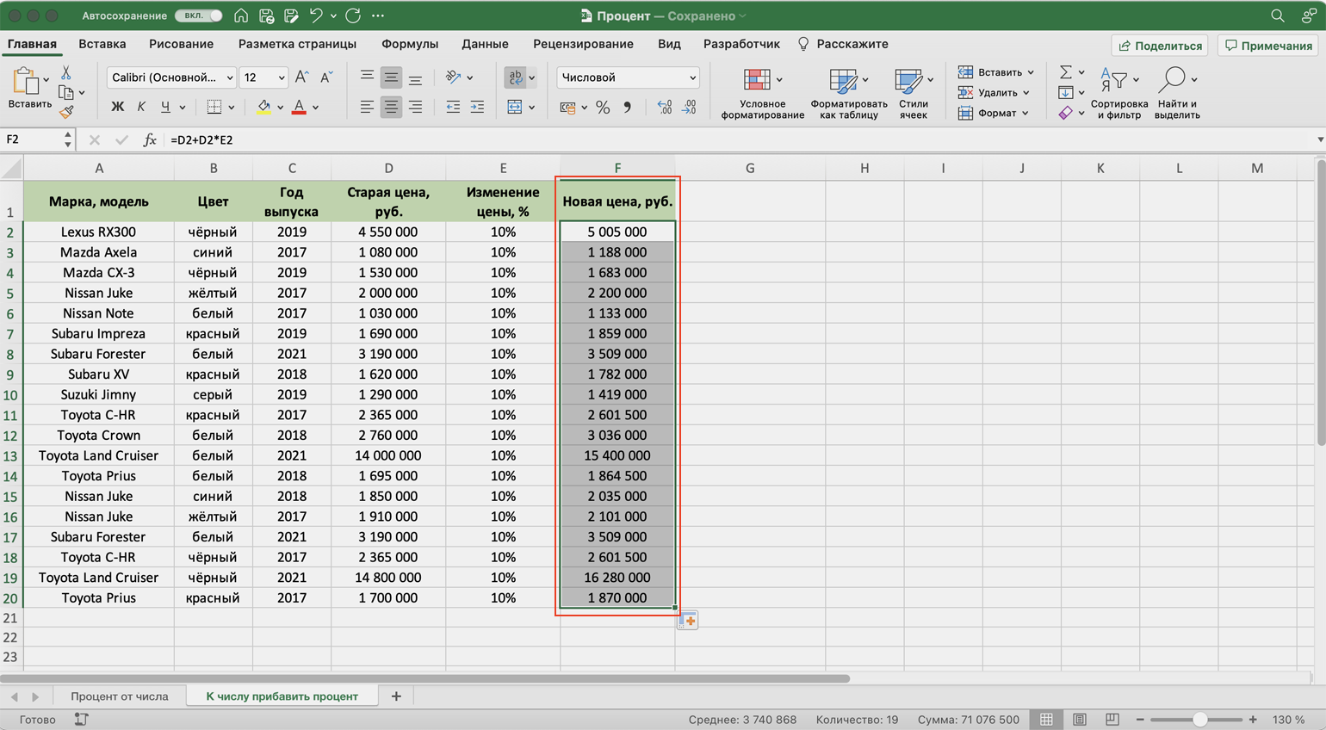Click the format painter brush icon
Screen dimensions: 1326x730
coord(66,112)
